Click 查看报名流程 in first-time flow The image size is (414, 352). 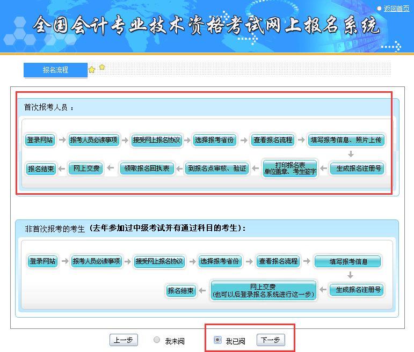(x=273, y=140)
